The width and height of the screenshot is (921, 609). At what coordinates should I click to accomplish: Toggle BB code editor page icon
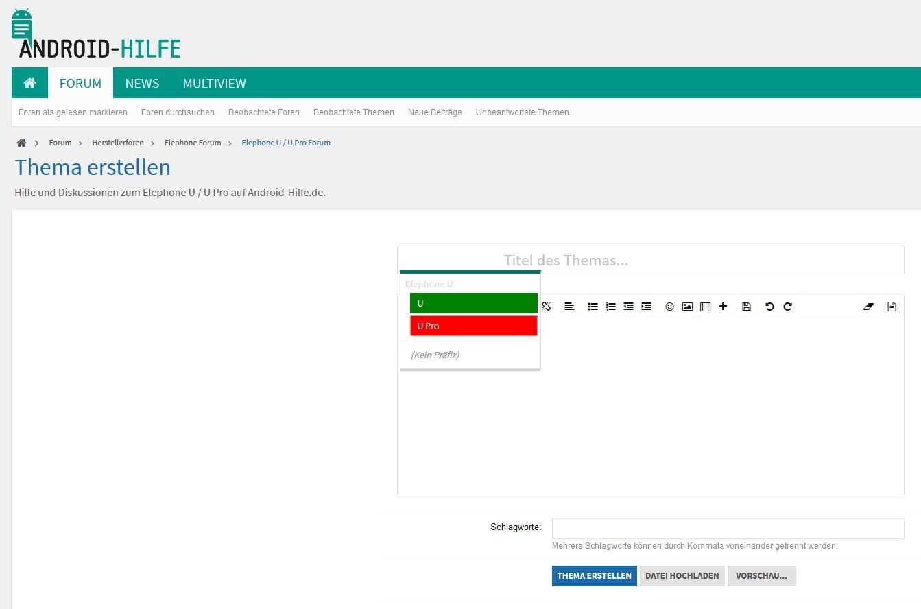click(892, 307)
